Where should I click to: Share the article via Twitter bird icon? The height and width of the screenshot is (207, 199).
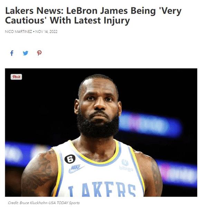click(25, 53)
